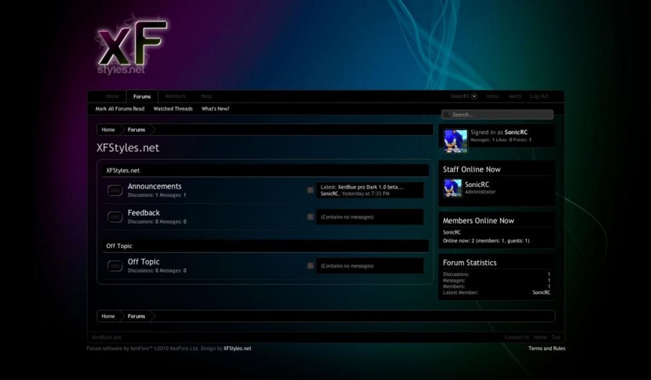Expand the SonicRC account dropdown arrow
The image size is (651, 380).
tap(474, 96)
